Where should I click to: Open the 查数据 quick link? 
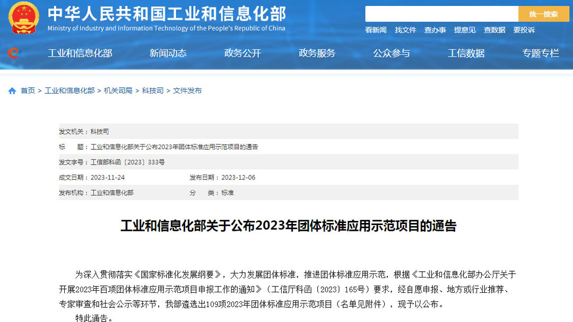494,30
